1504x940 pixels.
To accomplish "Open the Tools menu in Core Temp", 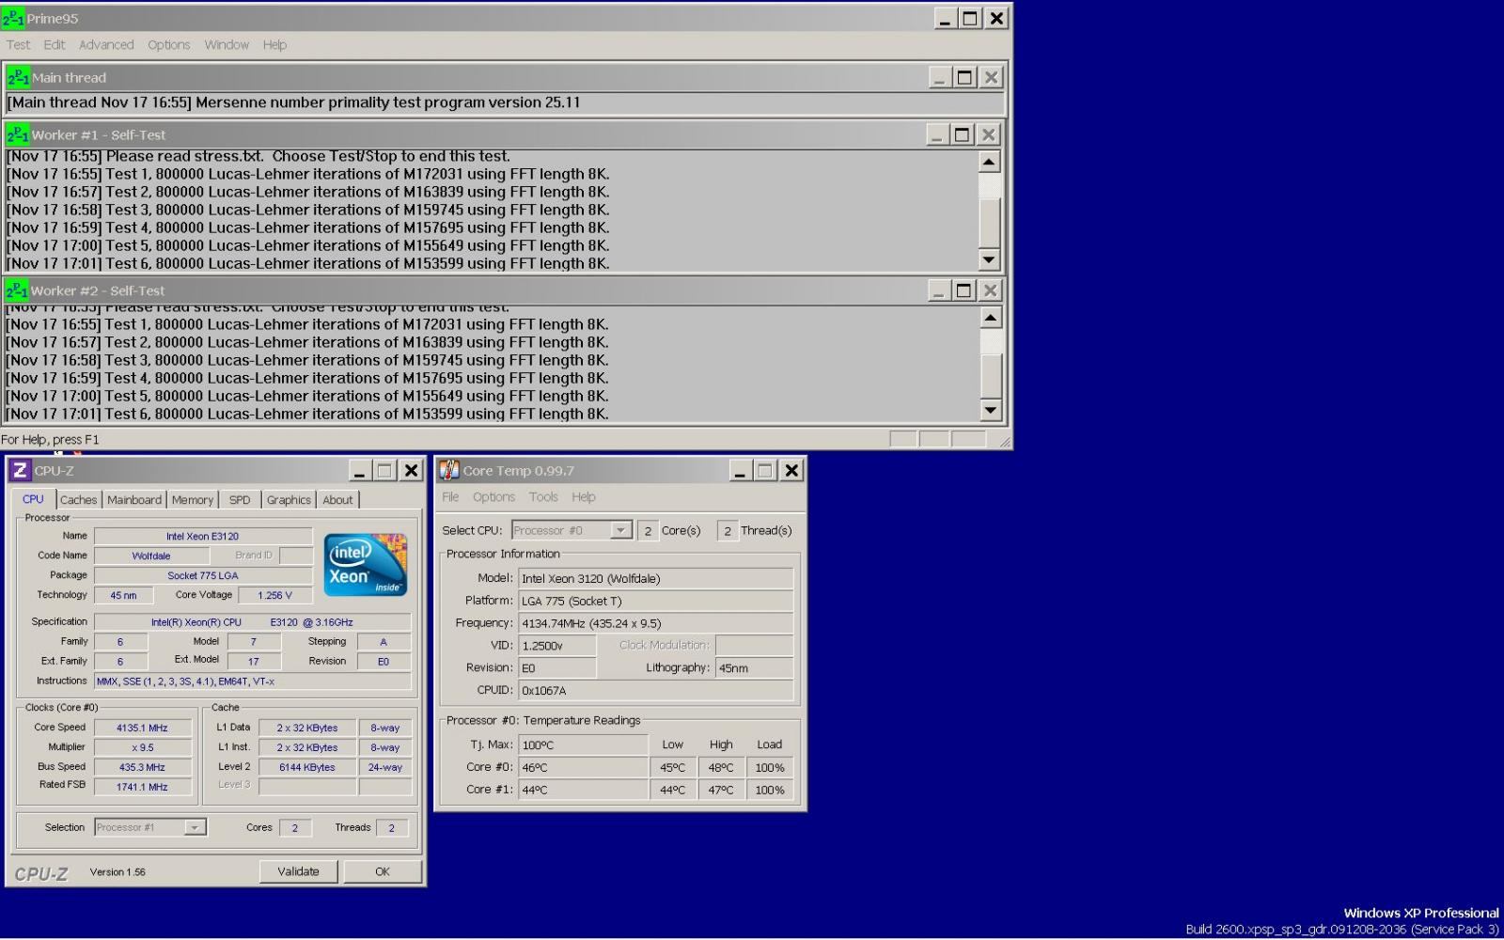I will pyautogui.click(x=543, y=496).
